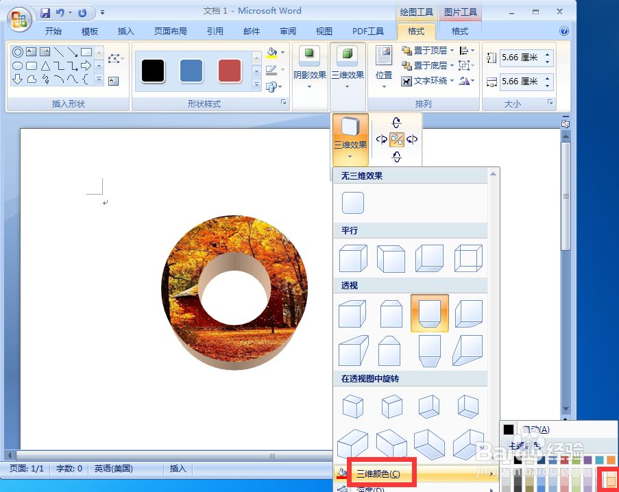
Task: Open the 插入 ribbon tab
Action: pyautogui.click(x=126, y=31)
